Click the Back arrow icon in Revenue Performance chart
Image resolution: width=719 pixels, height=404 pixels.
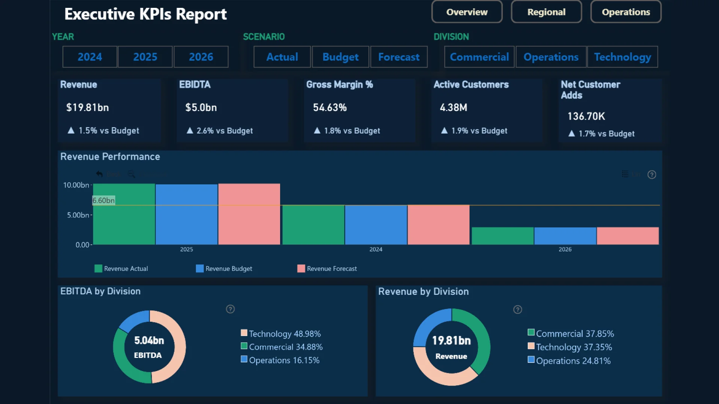[x=99, y=174]
